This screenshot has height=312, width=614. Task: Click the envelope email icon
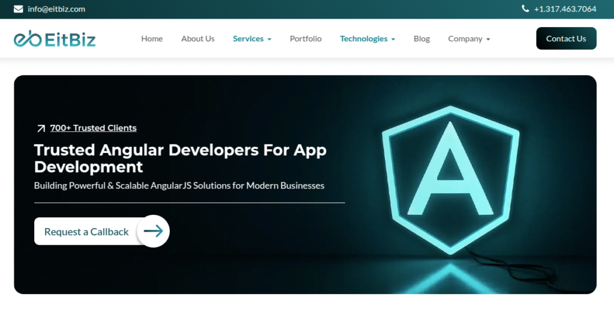click(x=19, y=9)
